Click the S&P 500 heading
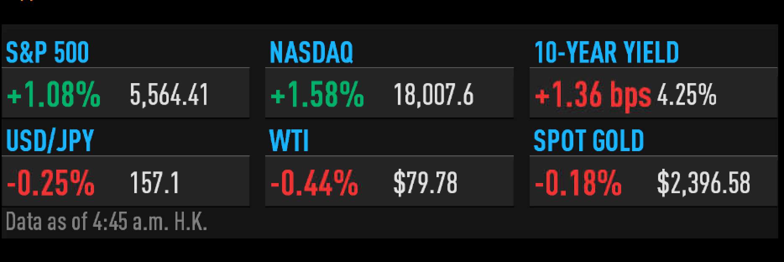This screenshot has height=262, width=784. pos(47,52)
